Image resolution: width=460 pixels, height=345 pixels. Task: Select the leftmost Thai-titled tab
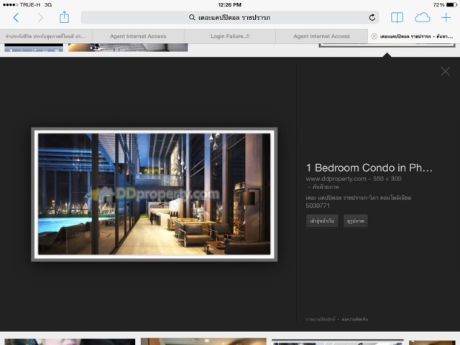tap(45, 36)
